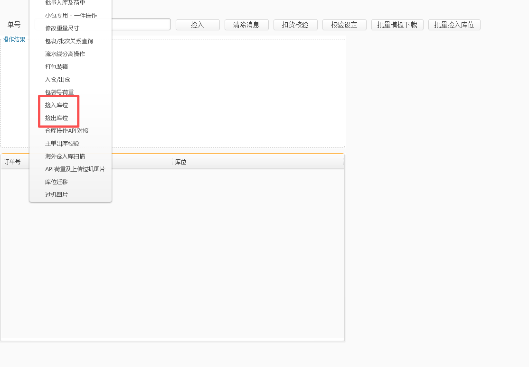Open 仓库操作API对接 menu item
529x367 pixels.
[66, 131]
